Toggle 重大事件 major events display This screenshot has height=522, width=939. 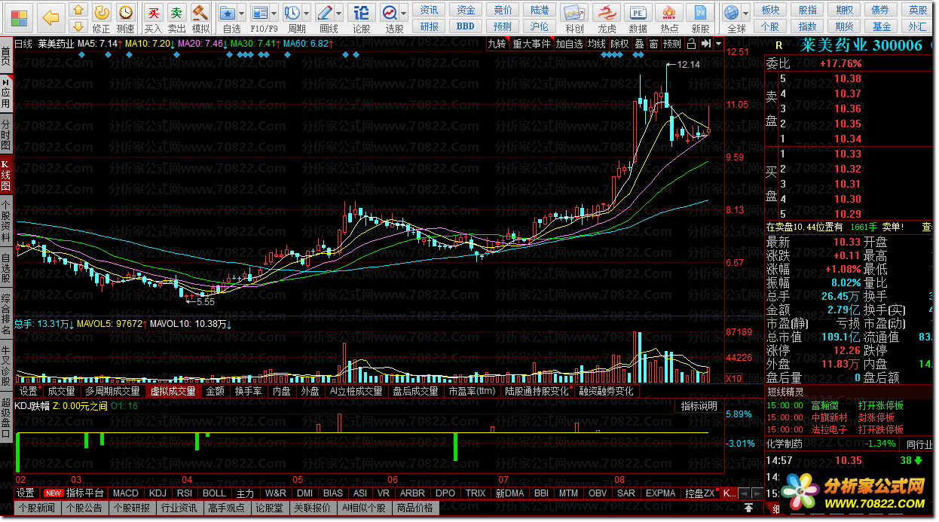[531, 44]
